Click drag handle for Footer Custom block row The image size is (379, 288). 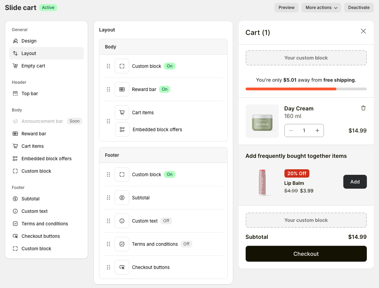tap(108, 174)
